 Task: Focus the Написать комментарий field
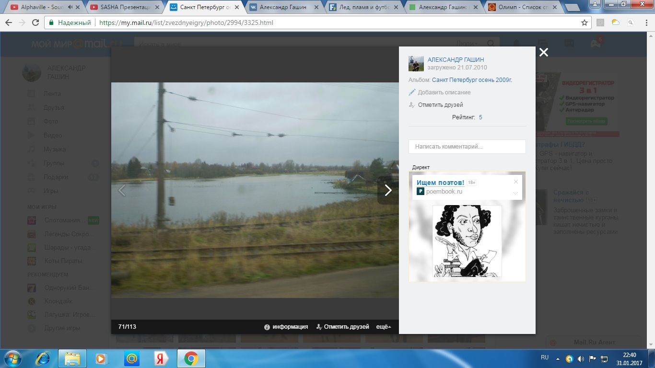tap(467, 147)
